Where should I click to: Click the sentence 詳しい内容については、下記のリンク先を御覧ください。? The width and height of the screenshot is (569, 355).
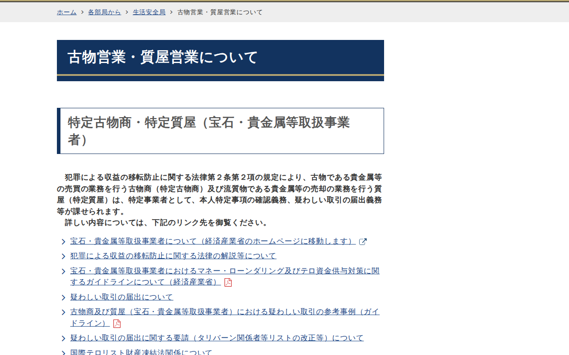[167, 223]
